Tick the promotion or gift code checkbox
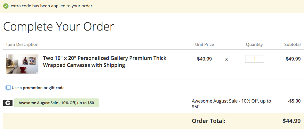The width and height of the screenshot is (304, 129). click(8, 88)
